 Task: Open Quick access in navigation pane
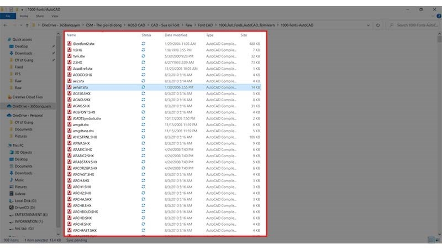coord(22,39)
